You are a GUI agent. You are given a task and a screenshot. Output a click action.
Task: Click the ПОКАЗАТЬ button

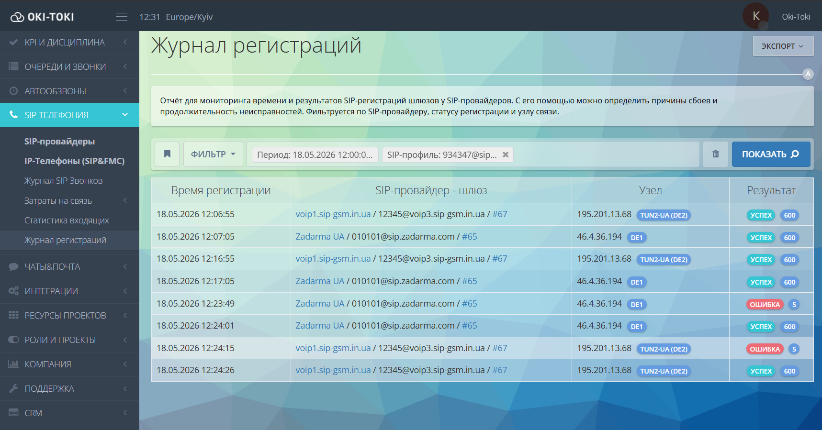tap(771, 154)
